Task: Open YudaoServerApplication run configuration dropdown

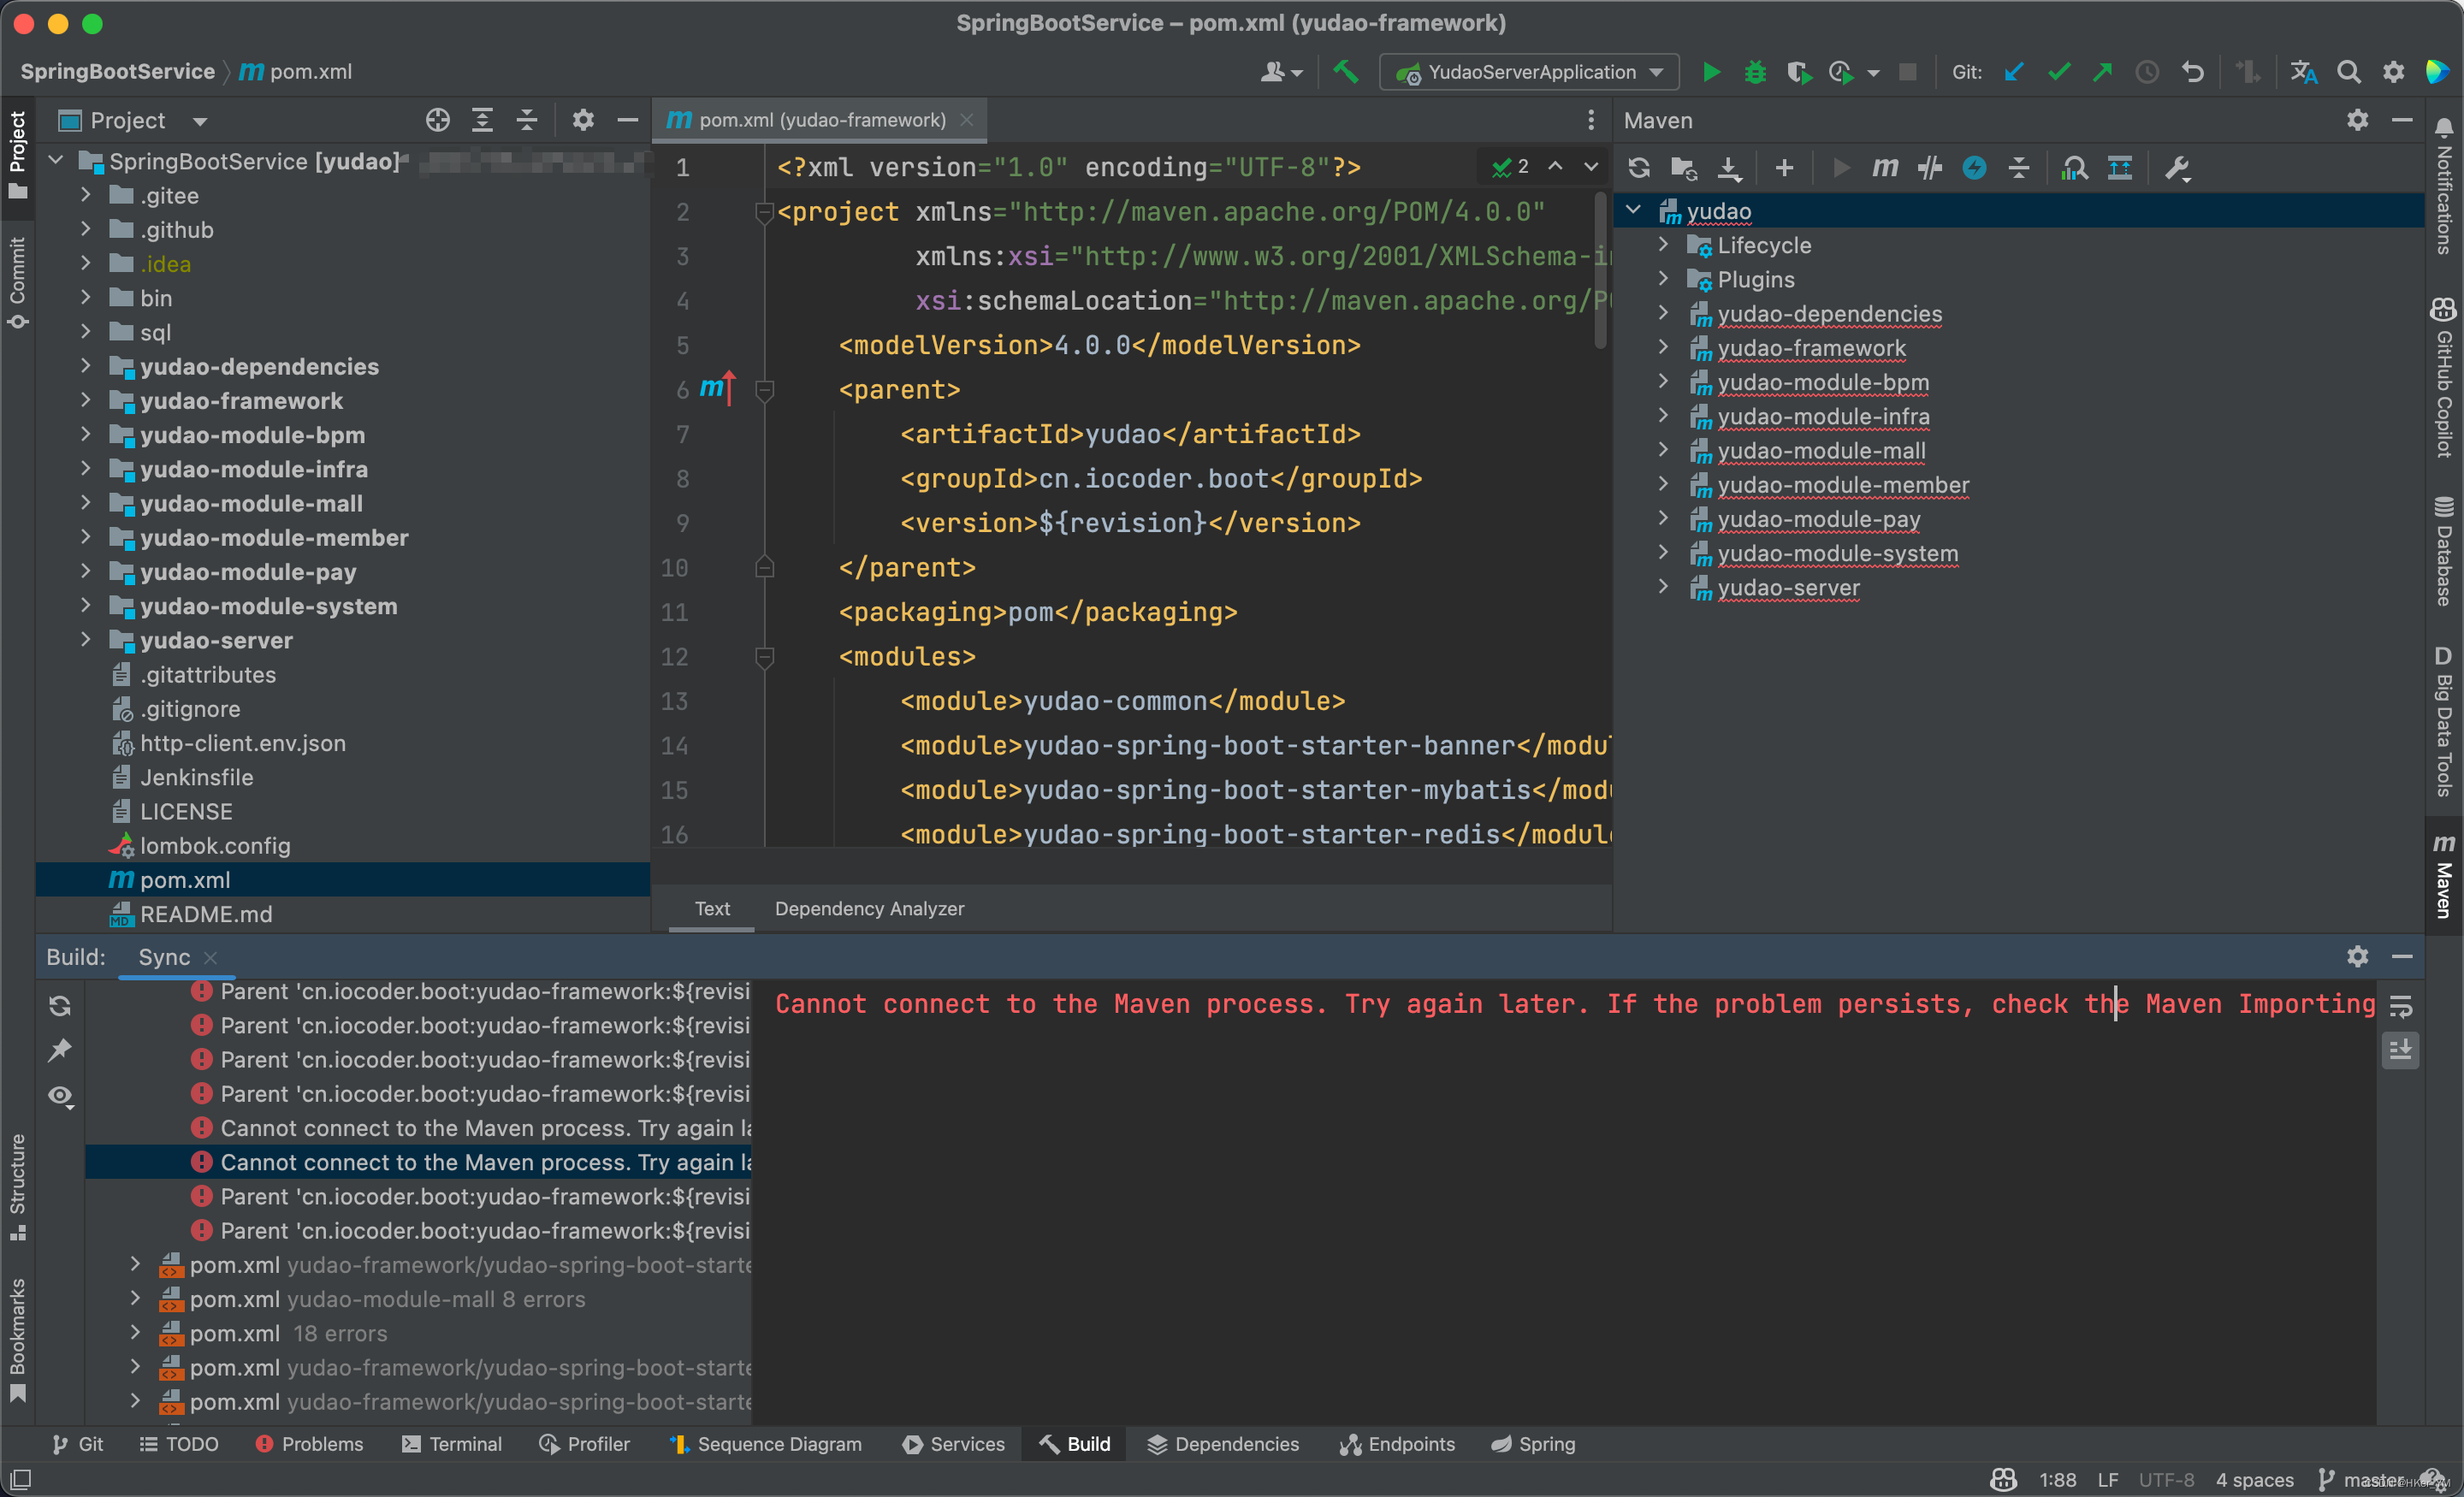Action: tap(1529, 72)
